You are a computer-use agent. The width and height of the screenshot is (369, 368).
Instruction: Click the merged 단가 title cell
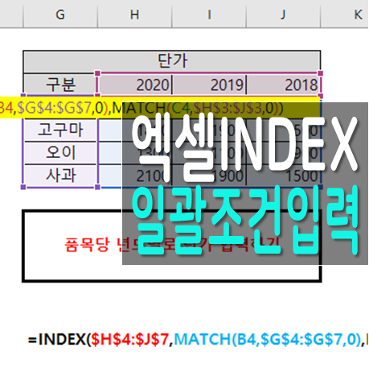point(172,61)
